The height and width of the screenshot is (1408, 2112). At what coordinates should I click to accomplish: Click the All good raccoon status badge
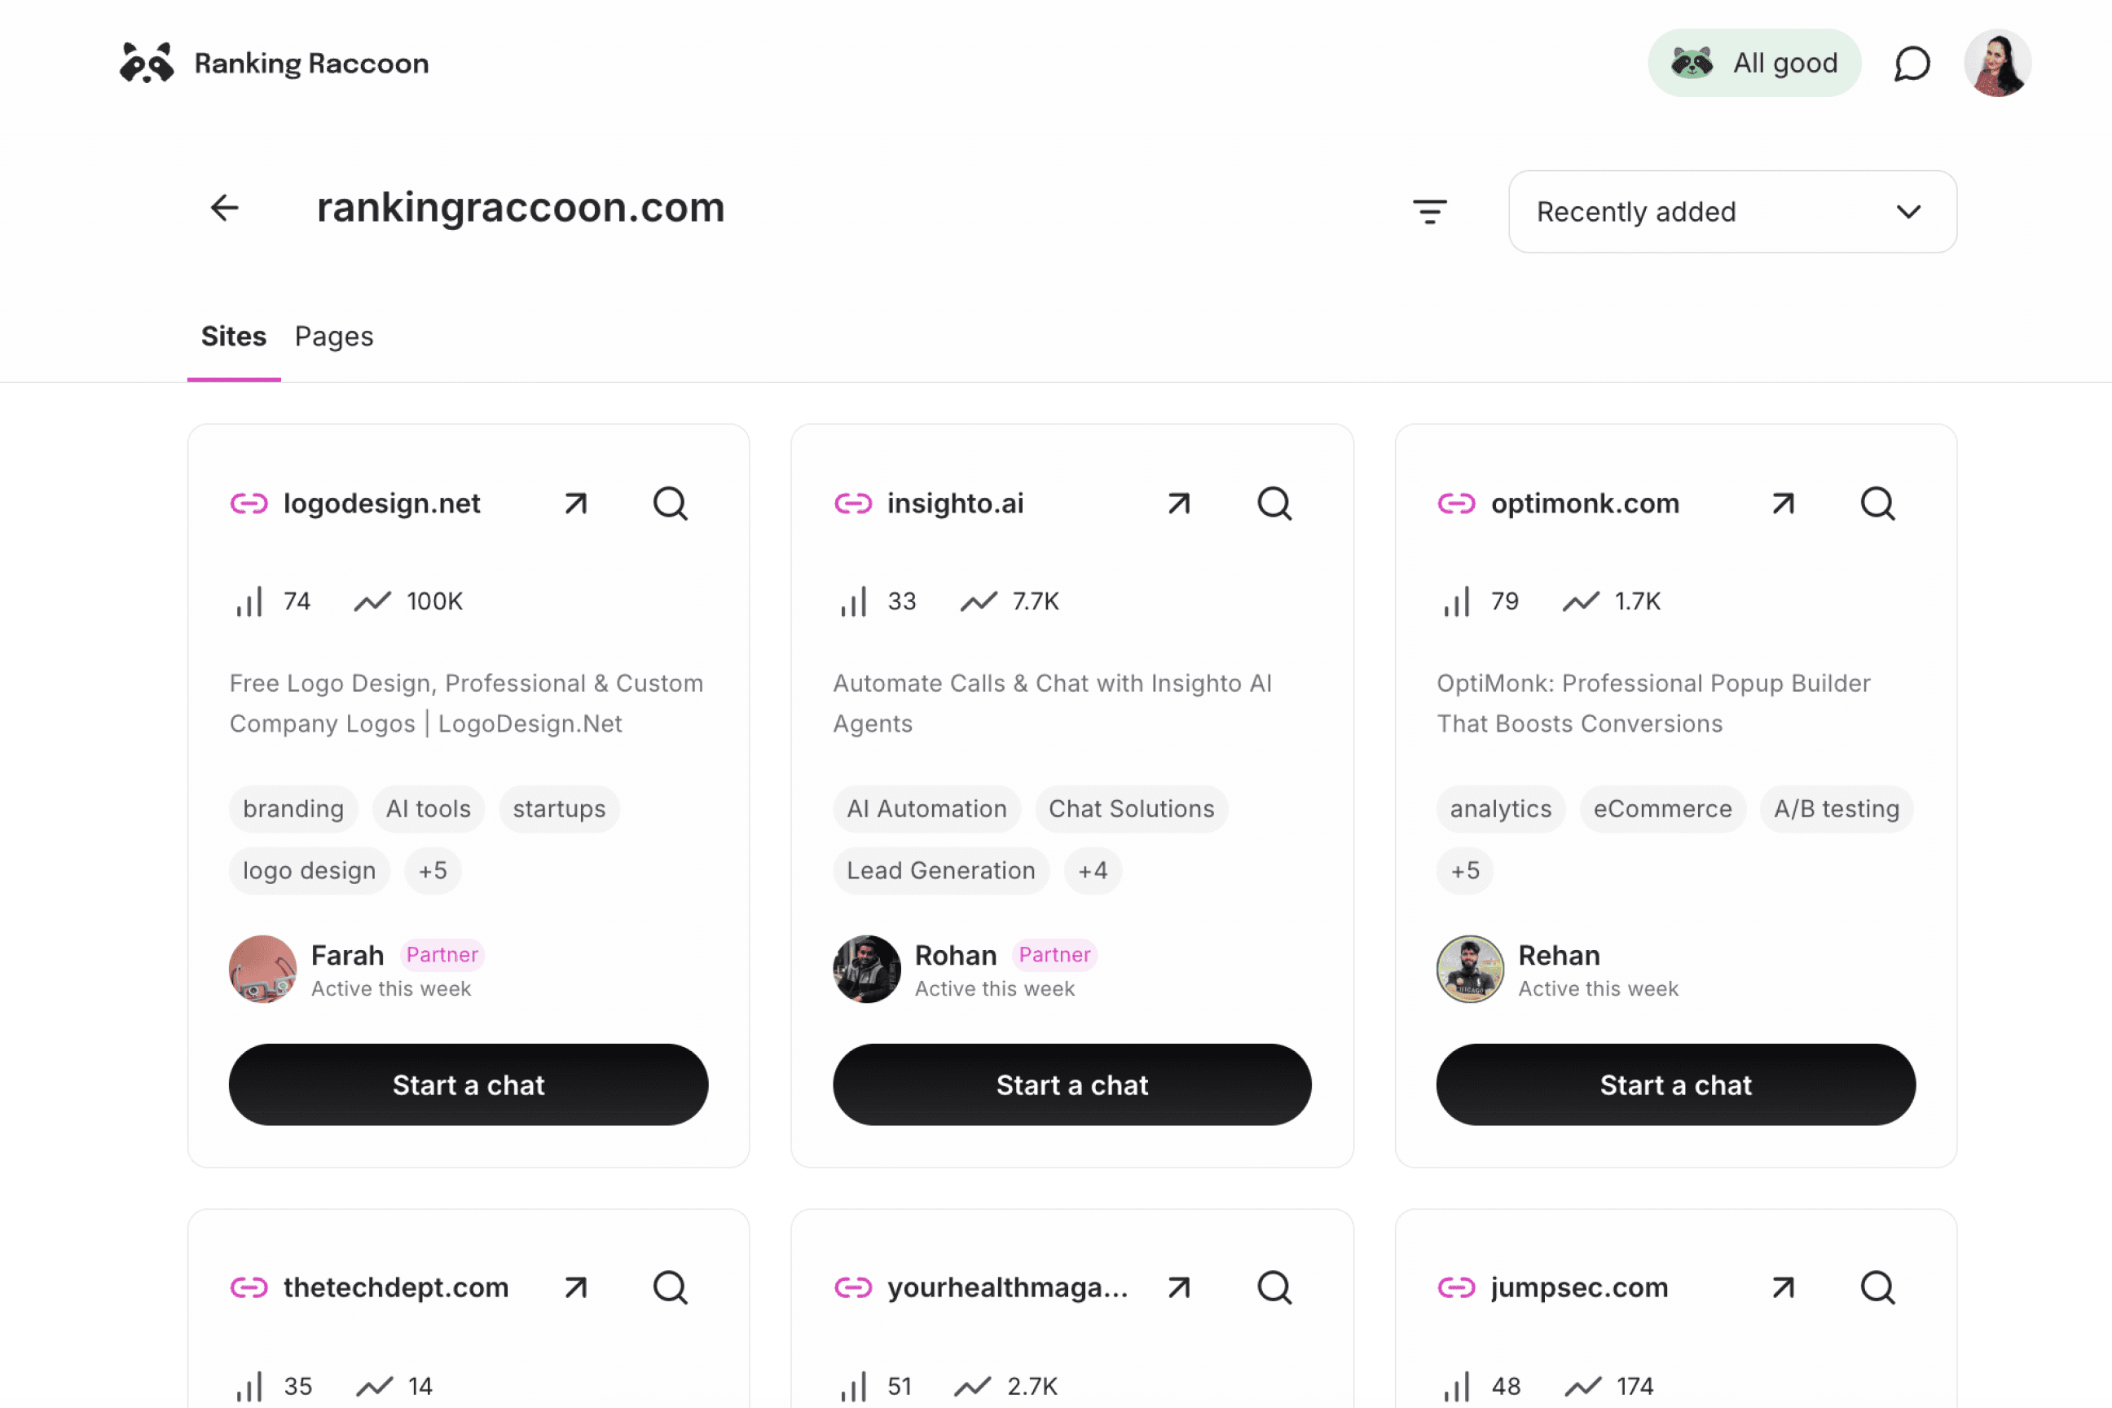[1753, 62]
